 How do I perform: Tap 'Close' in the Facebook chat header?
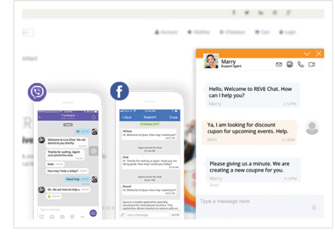pos(173,117)
